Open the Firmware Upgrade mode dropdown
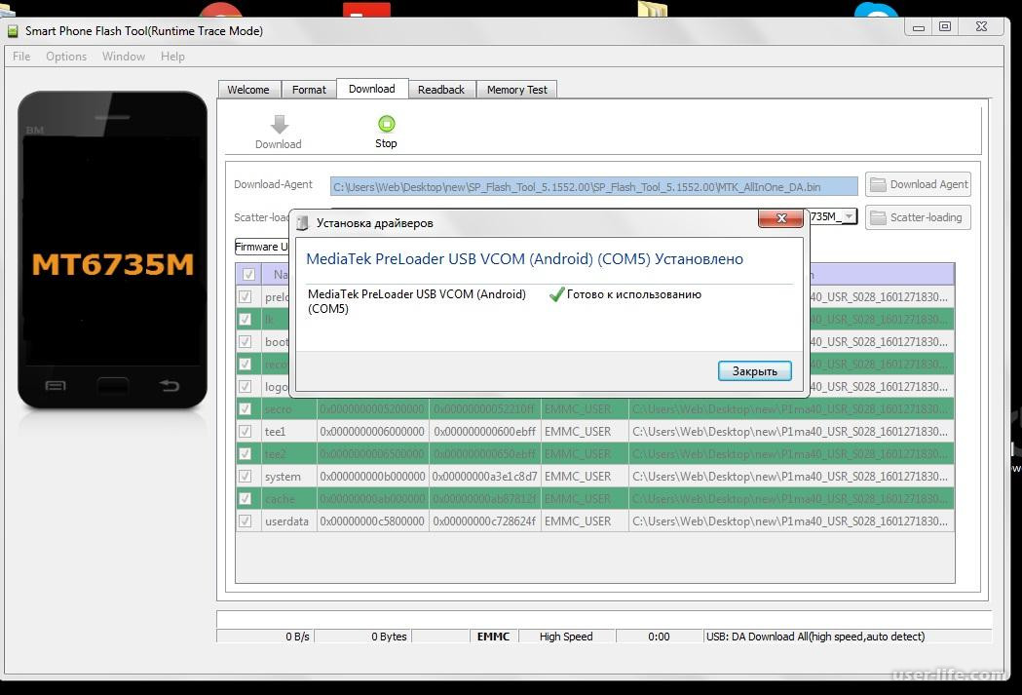 (x=261, y=247)
